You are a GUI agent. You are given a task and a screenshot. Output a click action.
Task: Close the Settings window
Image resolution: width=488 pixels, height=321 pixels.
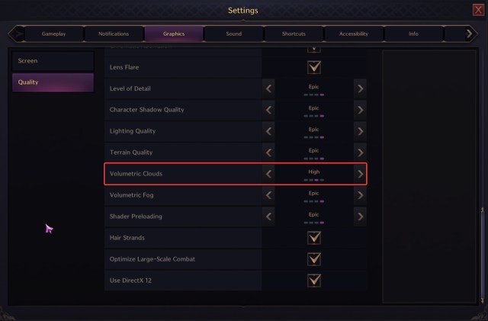point(478,10)
